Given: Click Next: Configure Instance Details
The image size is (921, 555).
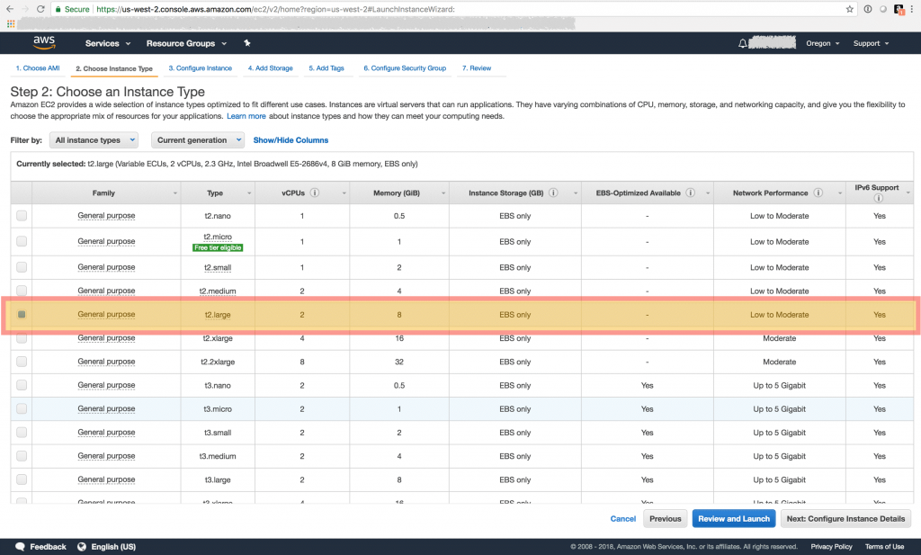Looking at the screenshot, I should click(845, 519).
